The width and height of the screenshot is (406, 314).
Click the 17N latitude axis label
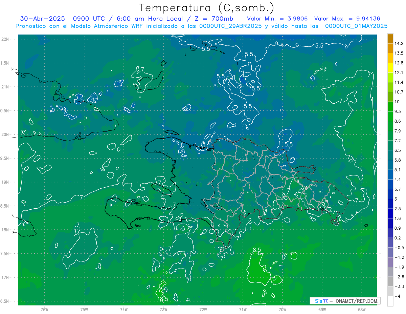coord(5,277)
